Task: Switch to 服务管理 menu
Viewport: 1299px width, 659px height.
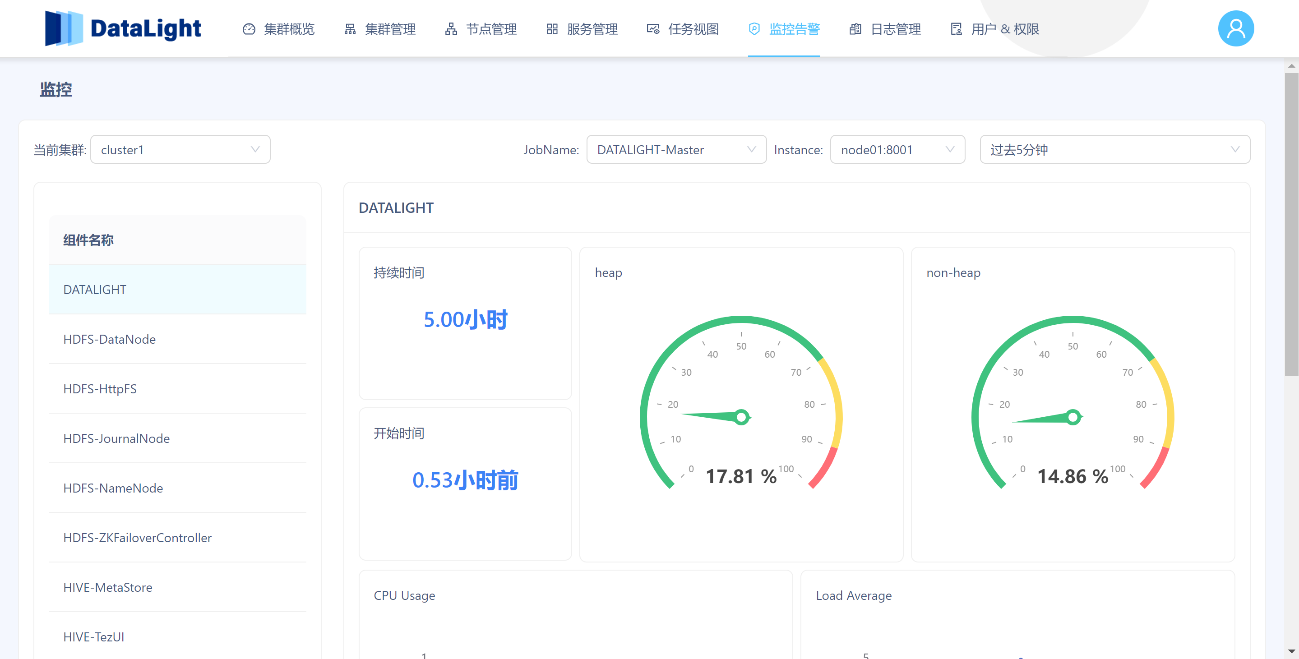Action: click(592, 29)
